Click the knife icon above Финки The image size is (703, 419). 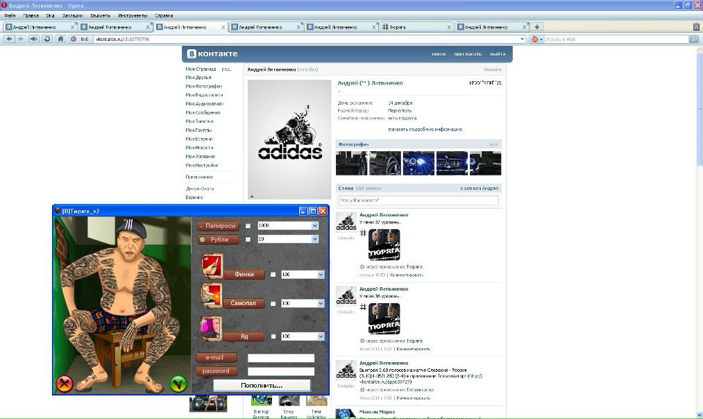tap(212, 264)
